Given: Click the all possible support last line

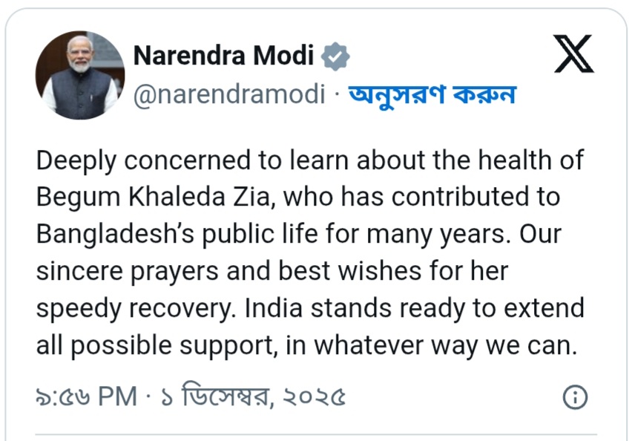Looking at the screenshot, I should tap(306, 346).
